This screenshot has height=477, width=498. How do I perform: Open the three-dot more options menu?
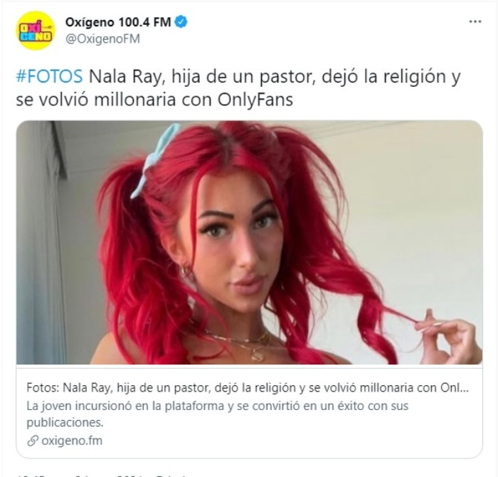point(475,21)
